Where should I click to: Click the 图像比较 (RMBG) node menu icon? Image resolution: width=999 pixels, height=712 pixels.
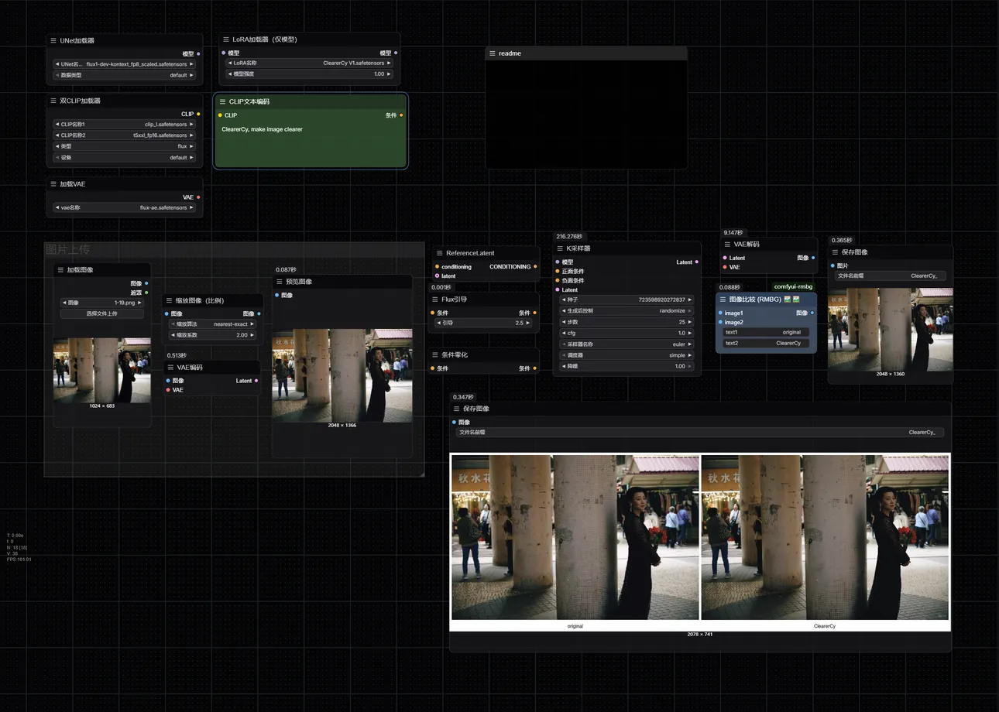point(722,299)
